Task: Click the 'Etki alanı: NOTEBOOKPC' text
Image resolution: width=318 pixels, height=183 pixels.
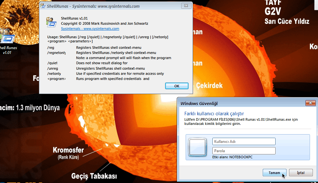Action: coord(233,157)
